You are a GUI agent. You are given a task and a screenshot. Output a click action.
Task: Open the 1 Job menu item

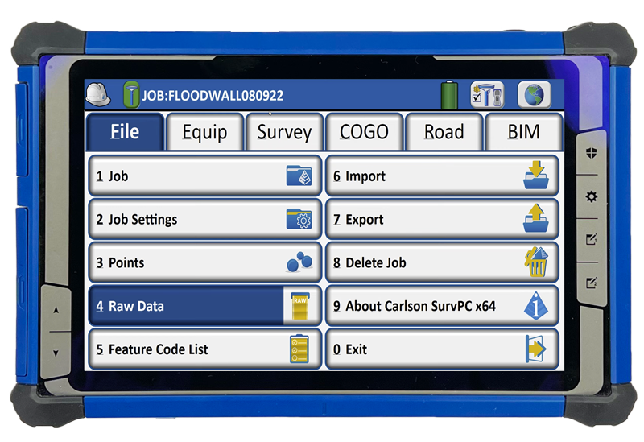pos(204,176)
